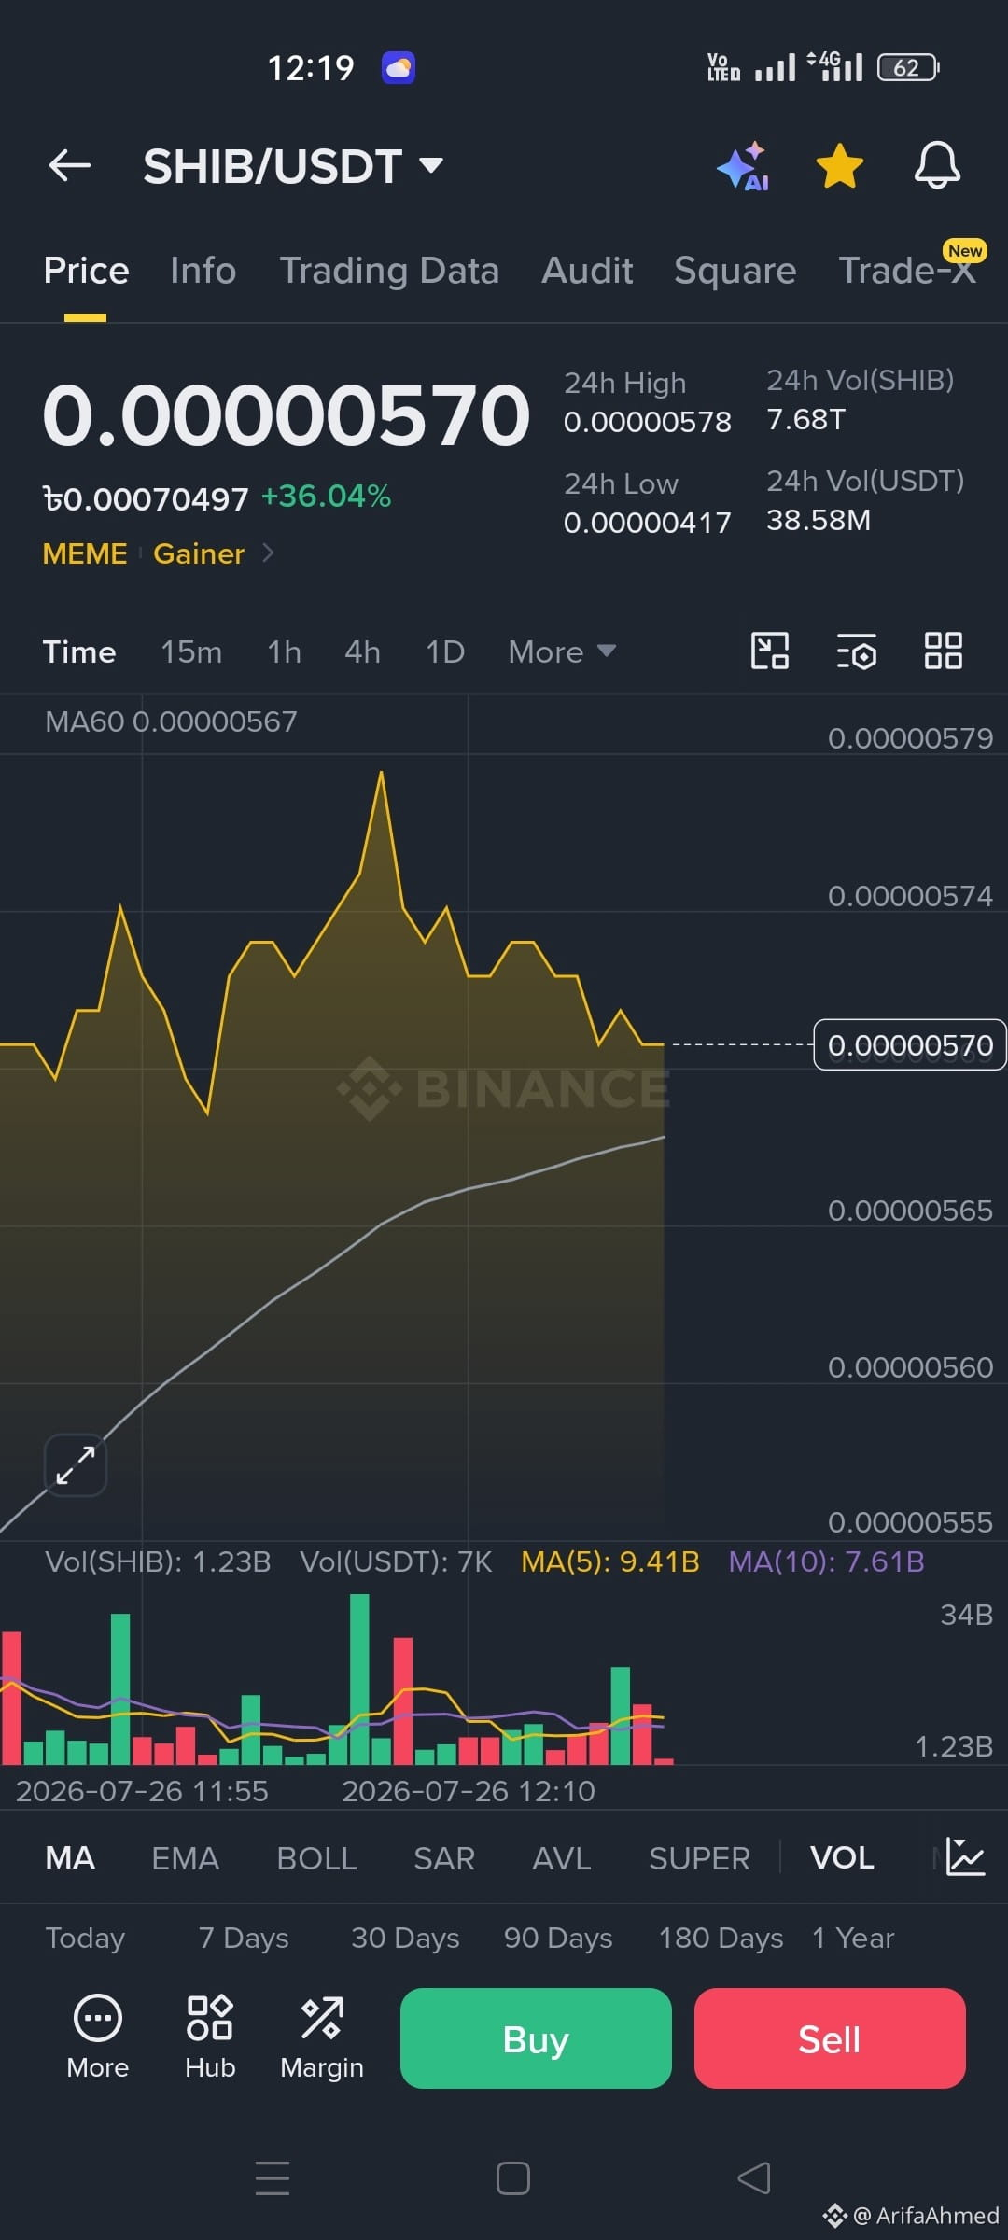This screenshot has height=2240, width=1008.
Task: Tap the weather app status icon
Action: click(x=399, y=67)
